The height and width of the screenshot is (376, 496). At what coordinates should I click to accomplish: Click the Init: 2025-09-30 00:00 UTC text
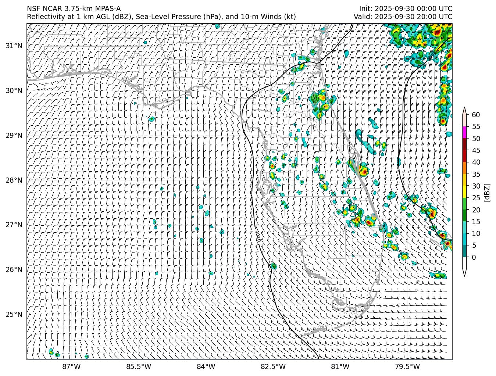click(406, 9)
